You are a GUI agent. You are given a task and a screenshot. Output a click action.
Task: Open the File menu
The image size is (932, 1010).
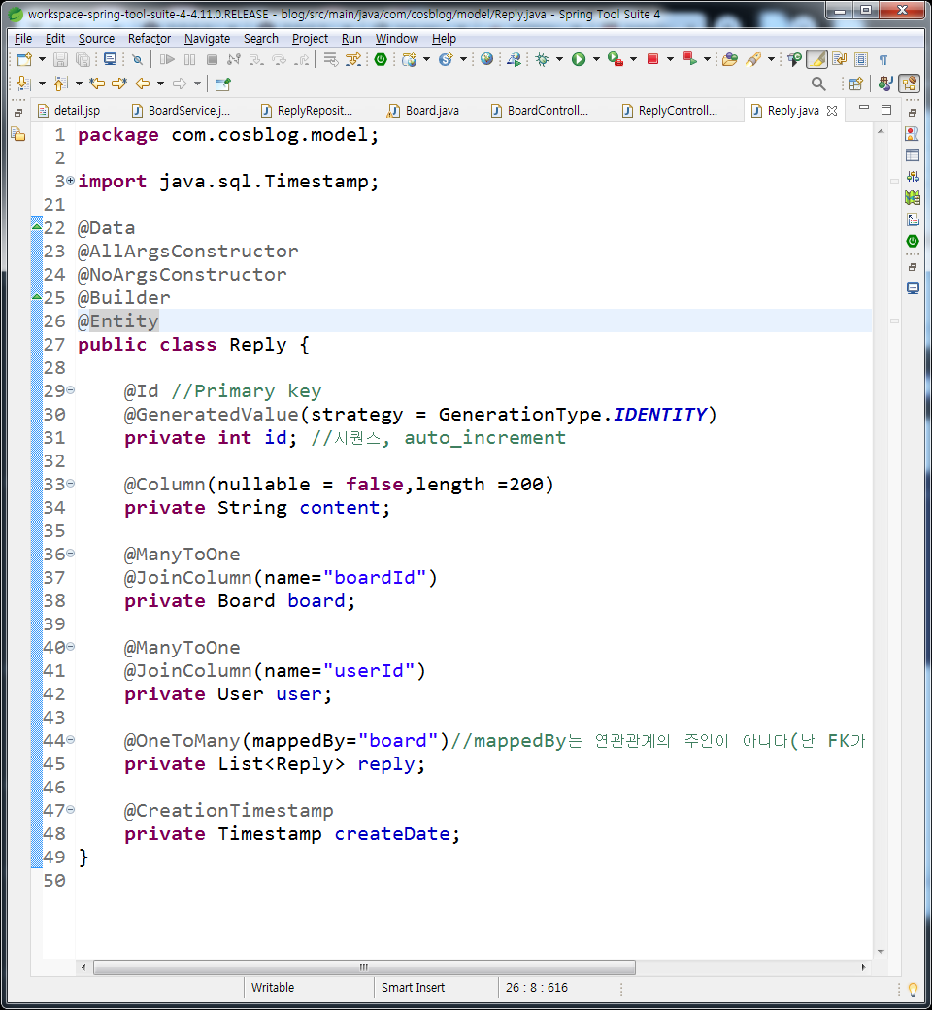point(23,39)
